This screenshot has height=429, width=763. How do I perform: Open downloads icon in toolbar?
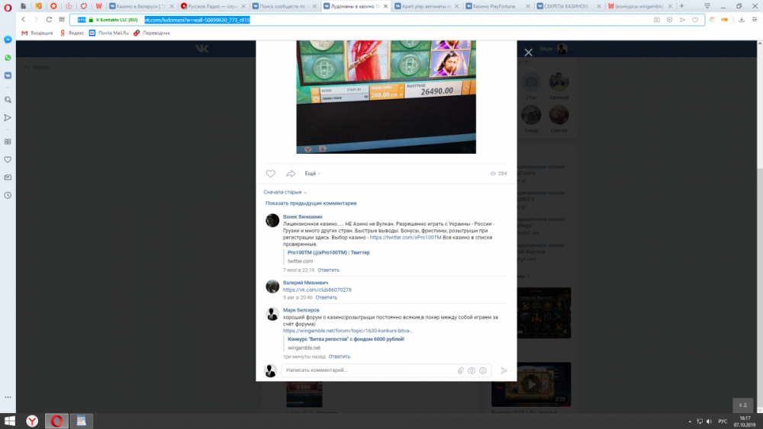[742, 20]
